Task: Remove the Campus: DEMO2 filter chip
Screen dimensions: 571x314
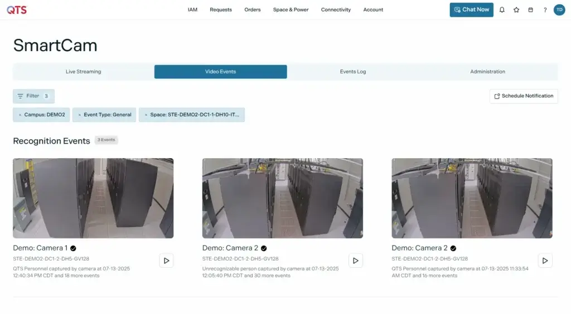Action: pos(20,115)
